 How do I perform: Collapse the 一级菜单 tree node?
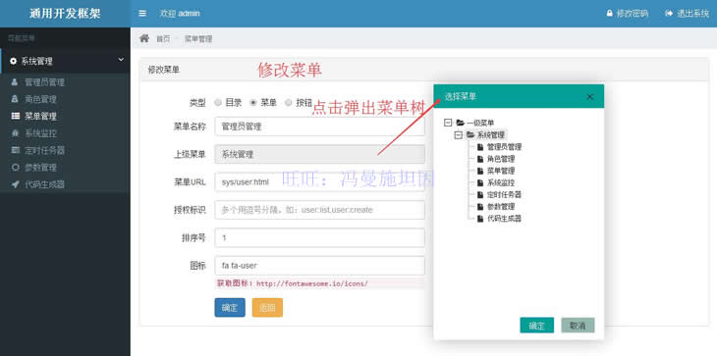point(448,123)
